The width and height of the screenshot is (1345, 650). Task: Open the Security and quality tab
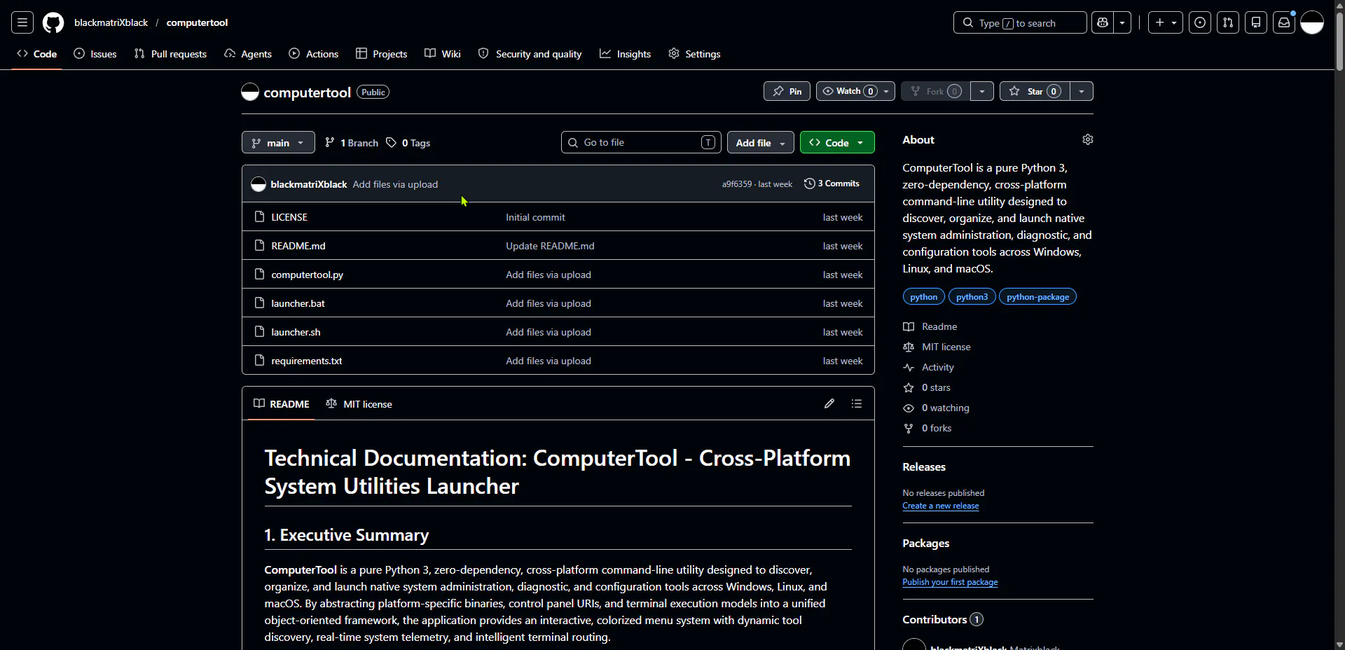point(530,54)
